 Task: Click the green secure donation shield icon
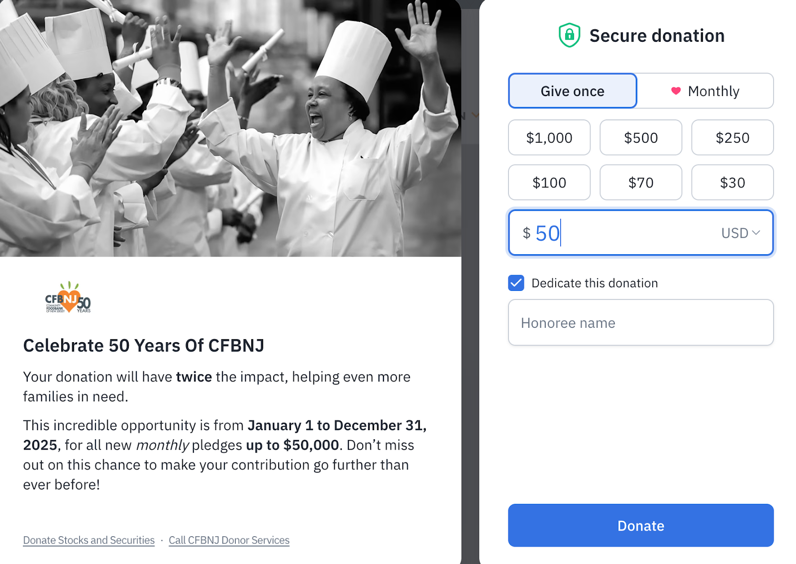coord(568,35)
